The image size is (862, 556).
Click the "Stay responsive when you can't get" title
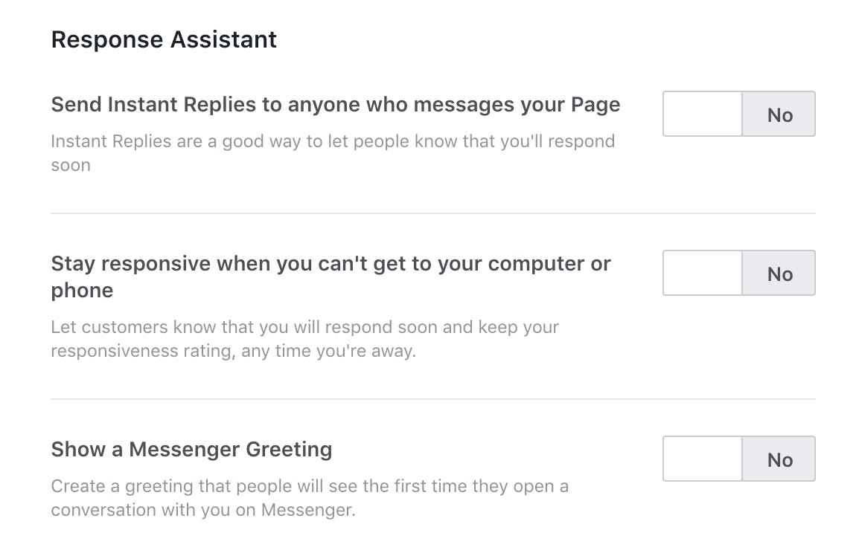tap(331, 264)
